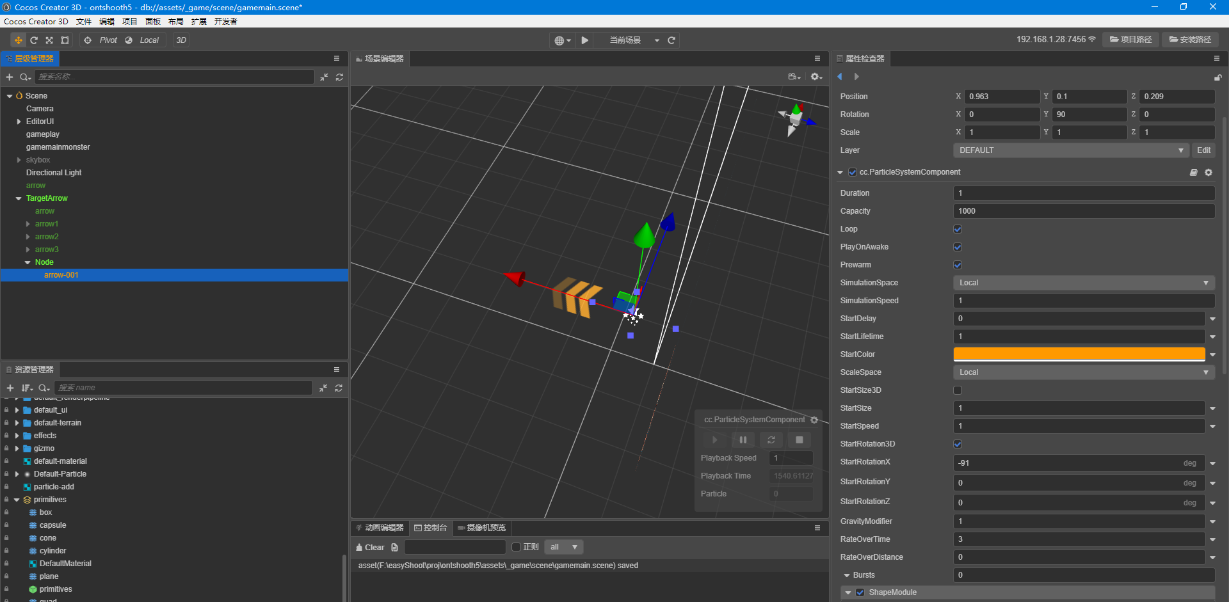Toggle the ShapeModule enable checkbox
The width and height of the screenshot is (1229, 602).
(x=860, y=592)
